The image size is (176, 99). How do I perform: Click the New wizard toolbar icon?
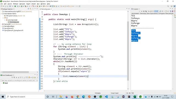[x=1, y=6]
